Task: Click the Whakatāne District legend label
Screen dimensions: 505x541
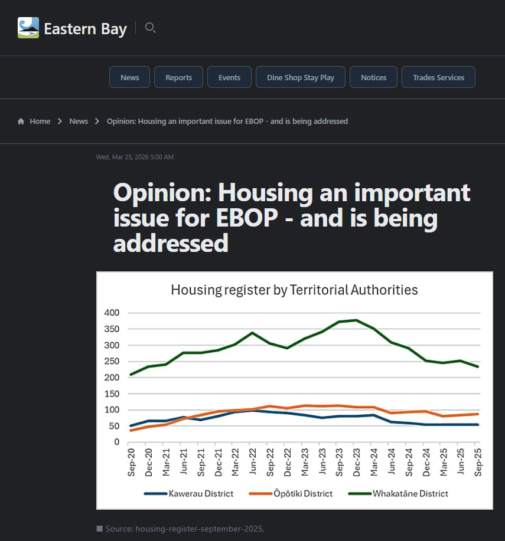Action: (x=410, y=494)
